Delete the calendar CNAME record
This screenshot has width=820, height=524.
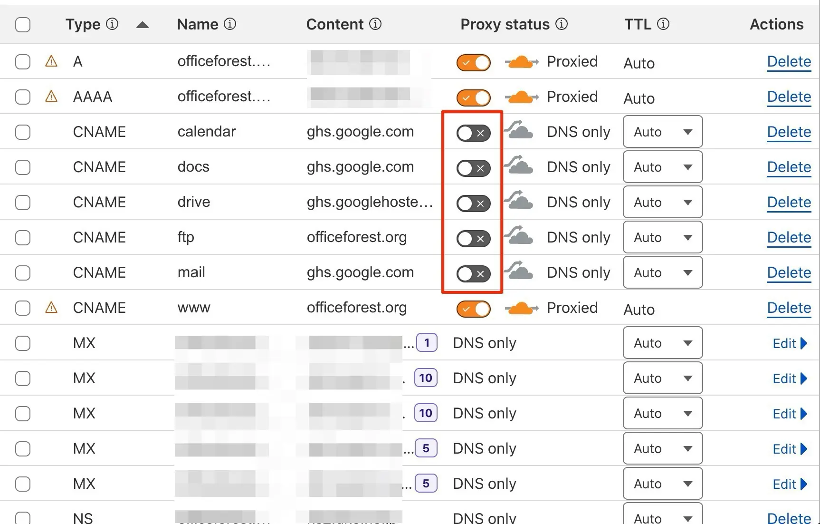pyautogui.click(x=789, y=132)
